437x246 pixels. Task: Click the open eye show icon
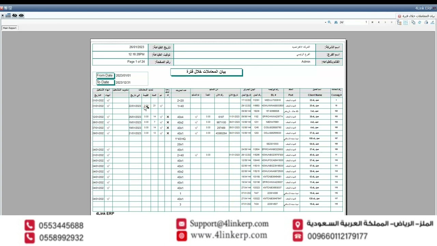(21, 15)
